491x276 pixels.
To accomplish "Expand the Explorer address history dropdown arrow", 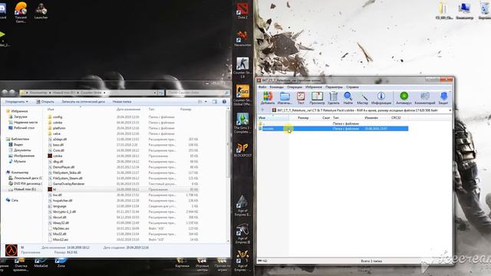I will point(155,93).
